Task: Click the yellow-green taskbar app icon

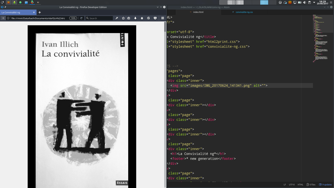Action: tap(15, 3)
